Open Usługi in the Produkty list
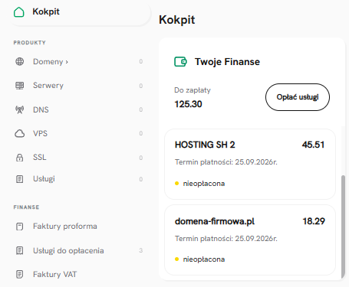The width and height of the screenshot is (349, 287). tap(44, 179)
